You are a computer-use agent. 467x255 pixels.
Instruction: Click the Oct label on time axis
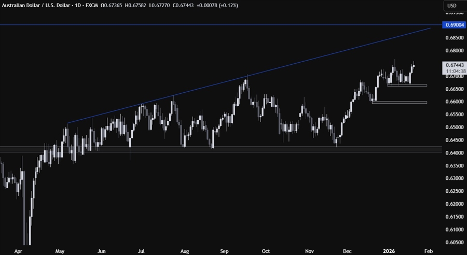click(x=267, y=252)
